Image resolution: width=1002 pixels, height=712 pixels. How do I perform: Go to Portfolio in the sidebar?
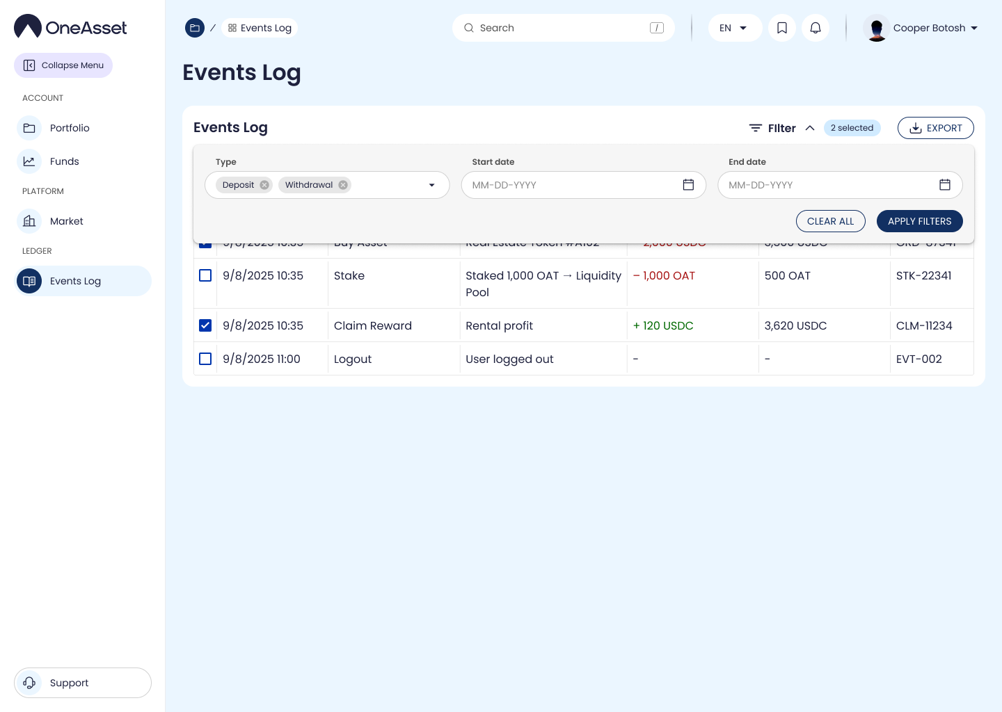(70, 128)
